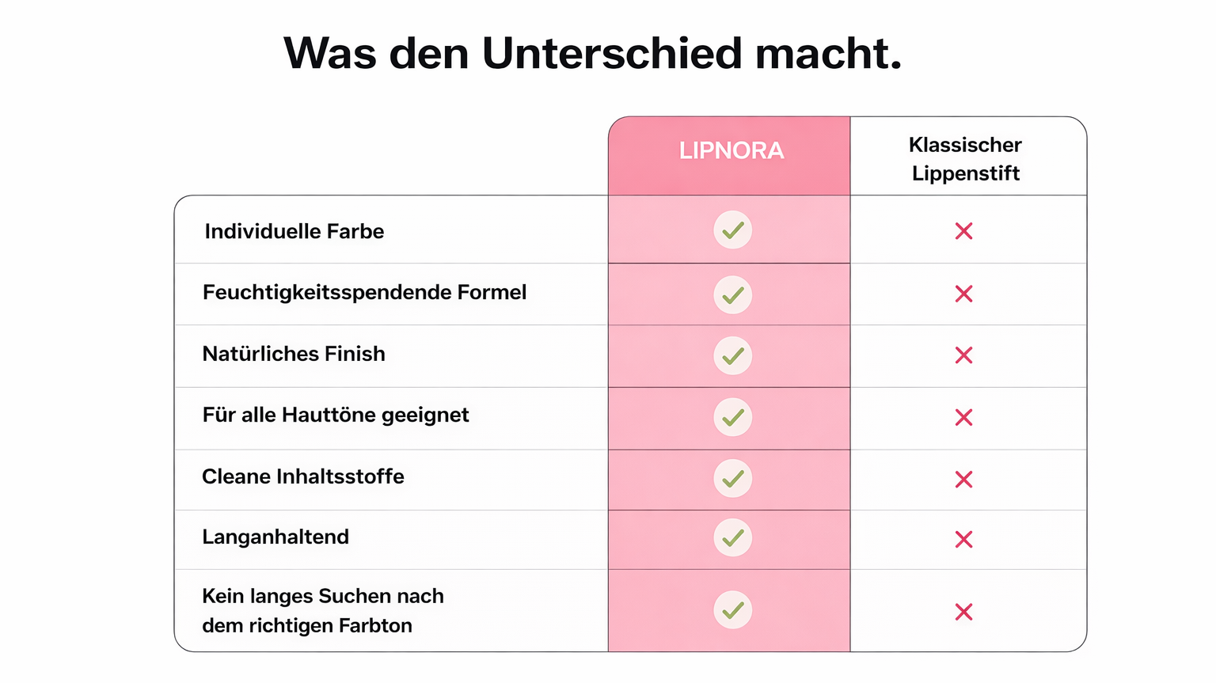1216x683 pixels.
Task: Select the LIPNORA column header
Action: tap(731, 150)
